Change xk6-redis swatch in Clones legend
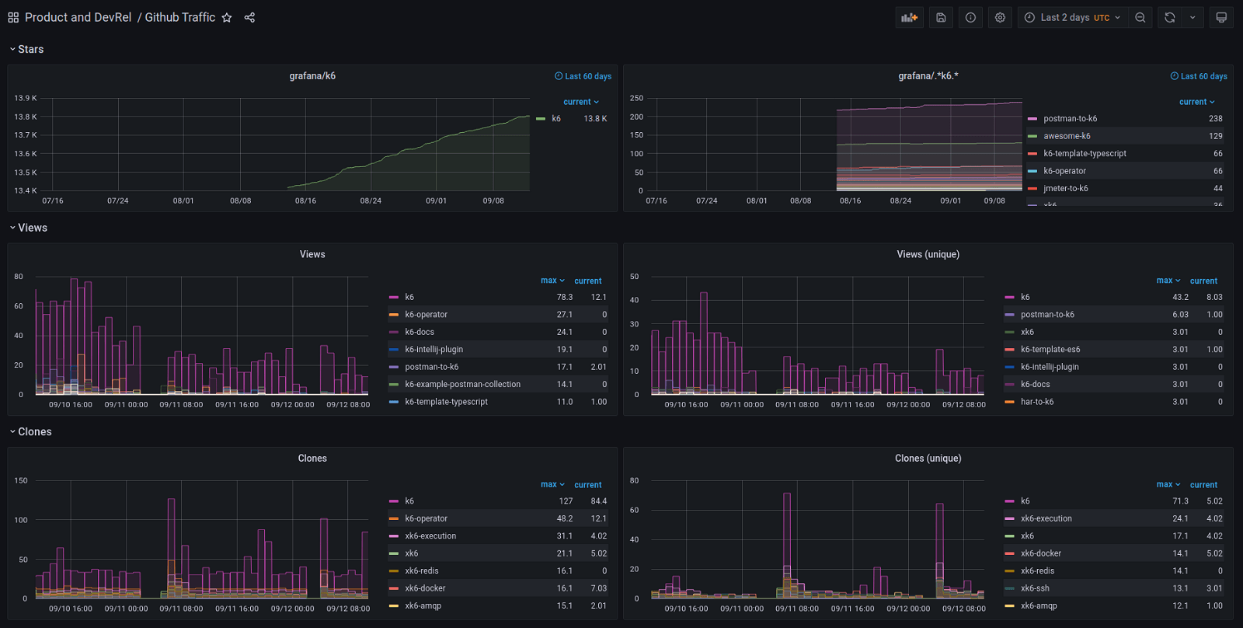 click(394, 571)
